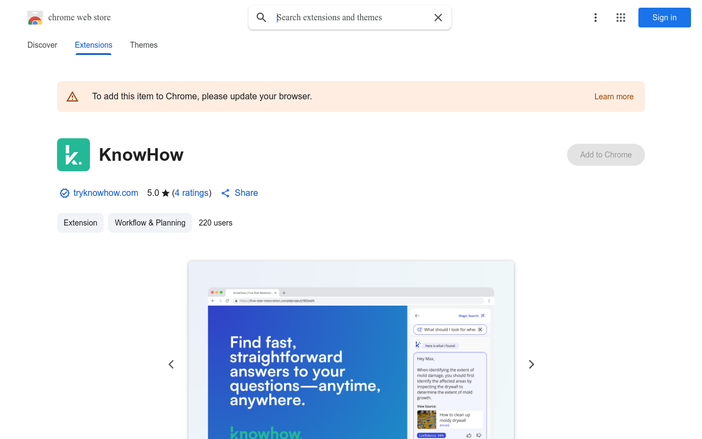
Task: Click the 220 users text
Action: pyautogui.click(x=216, y=223)
